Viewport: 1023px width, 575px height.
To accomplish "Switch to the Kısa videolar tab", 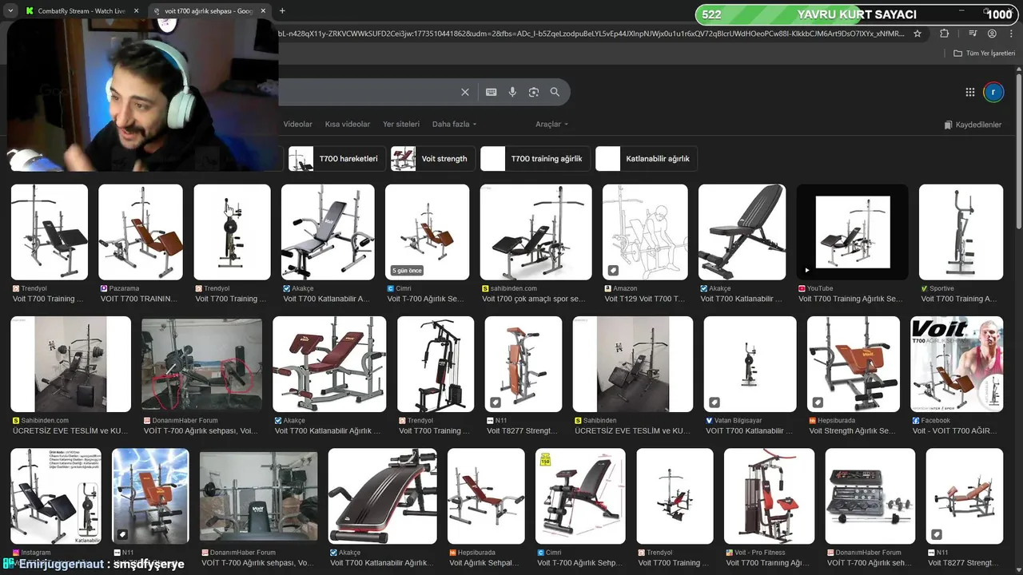I will tap(348, 125).
